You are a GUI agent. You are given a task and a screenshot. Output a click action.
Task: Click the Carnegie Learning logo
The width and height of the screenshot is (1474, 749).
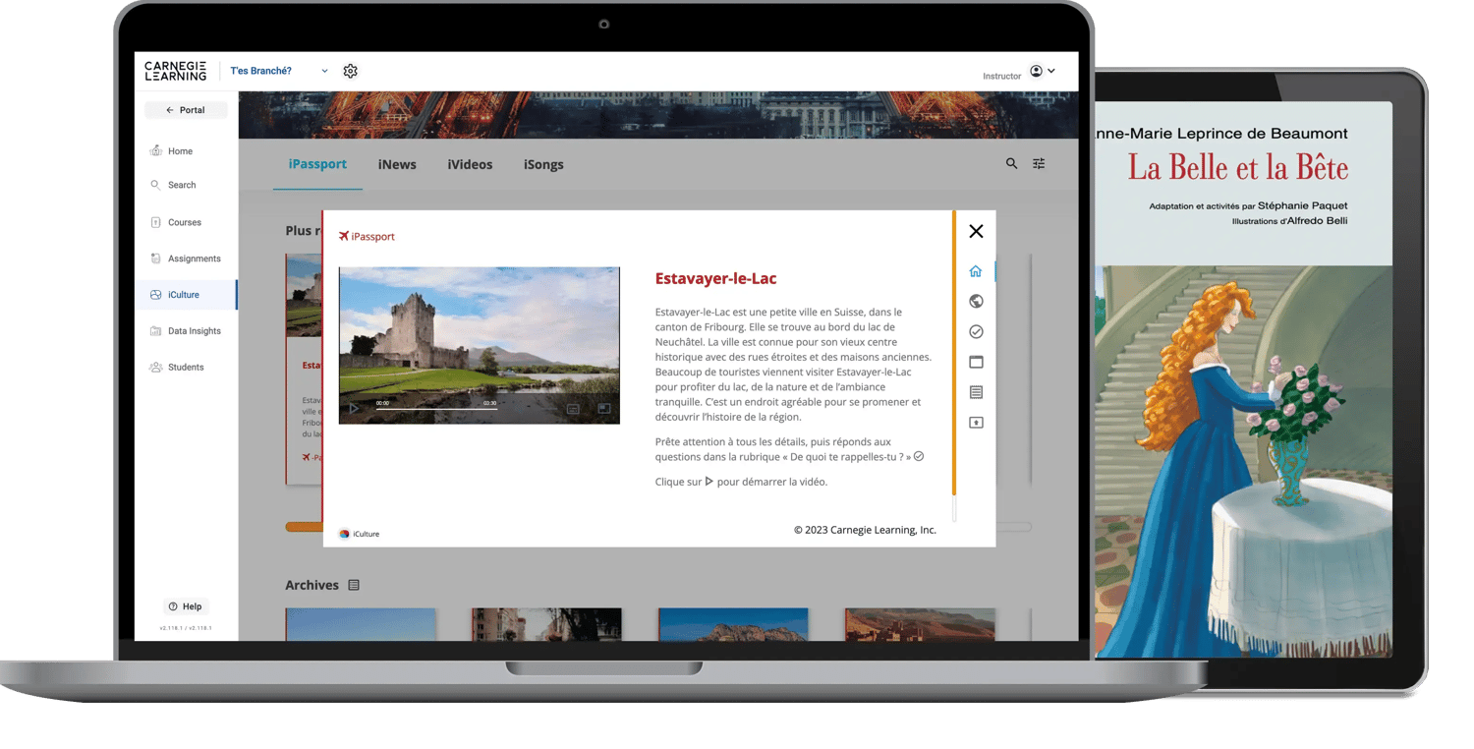[x=176, y=71]
